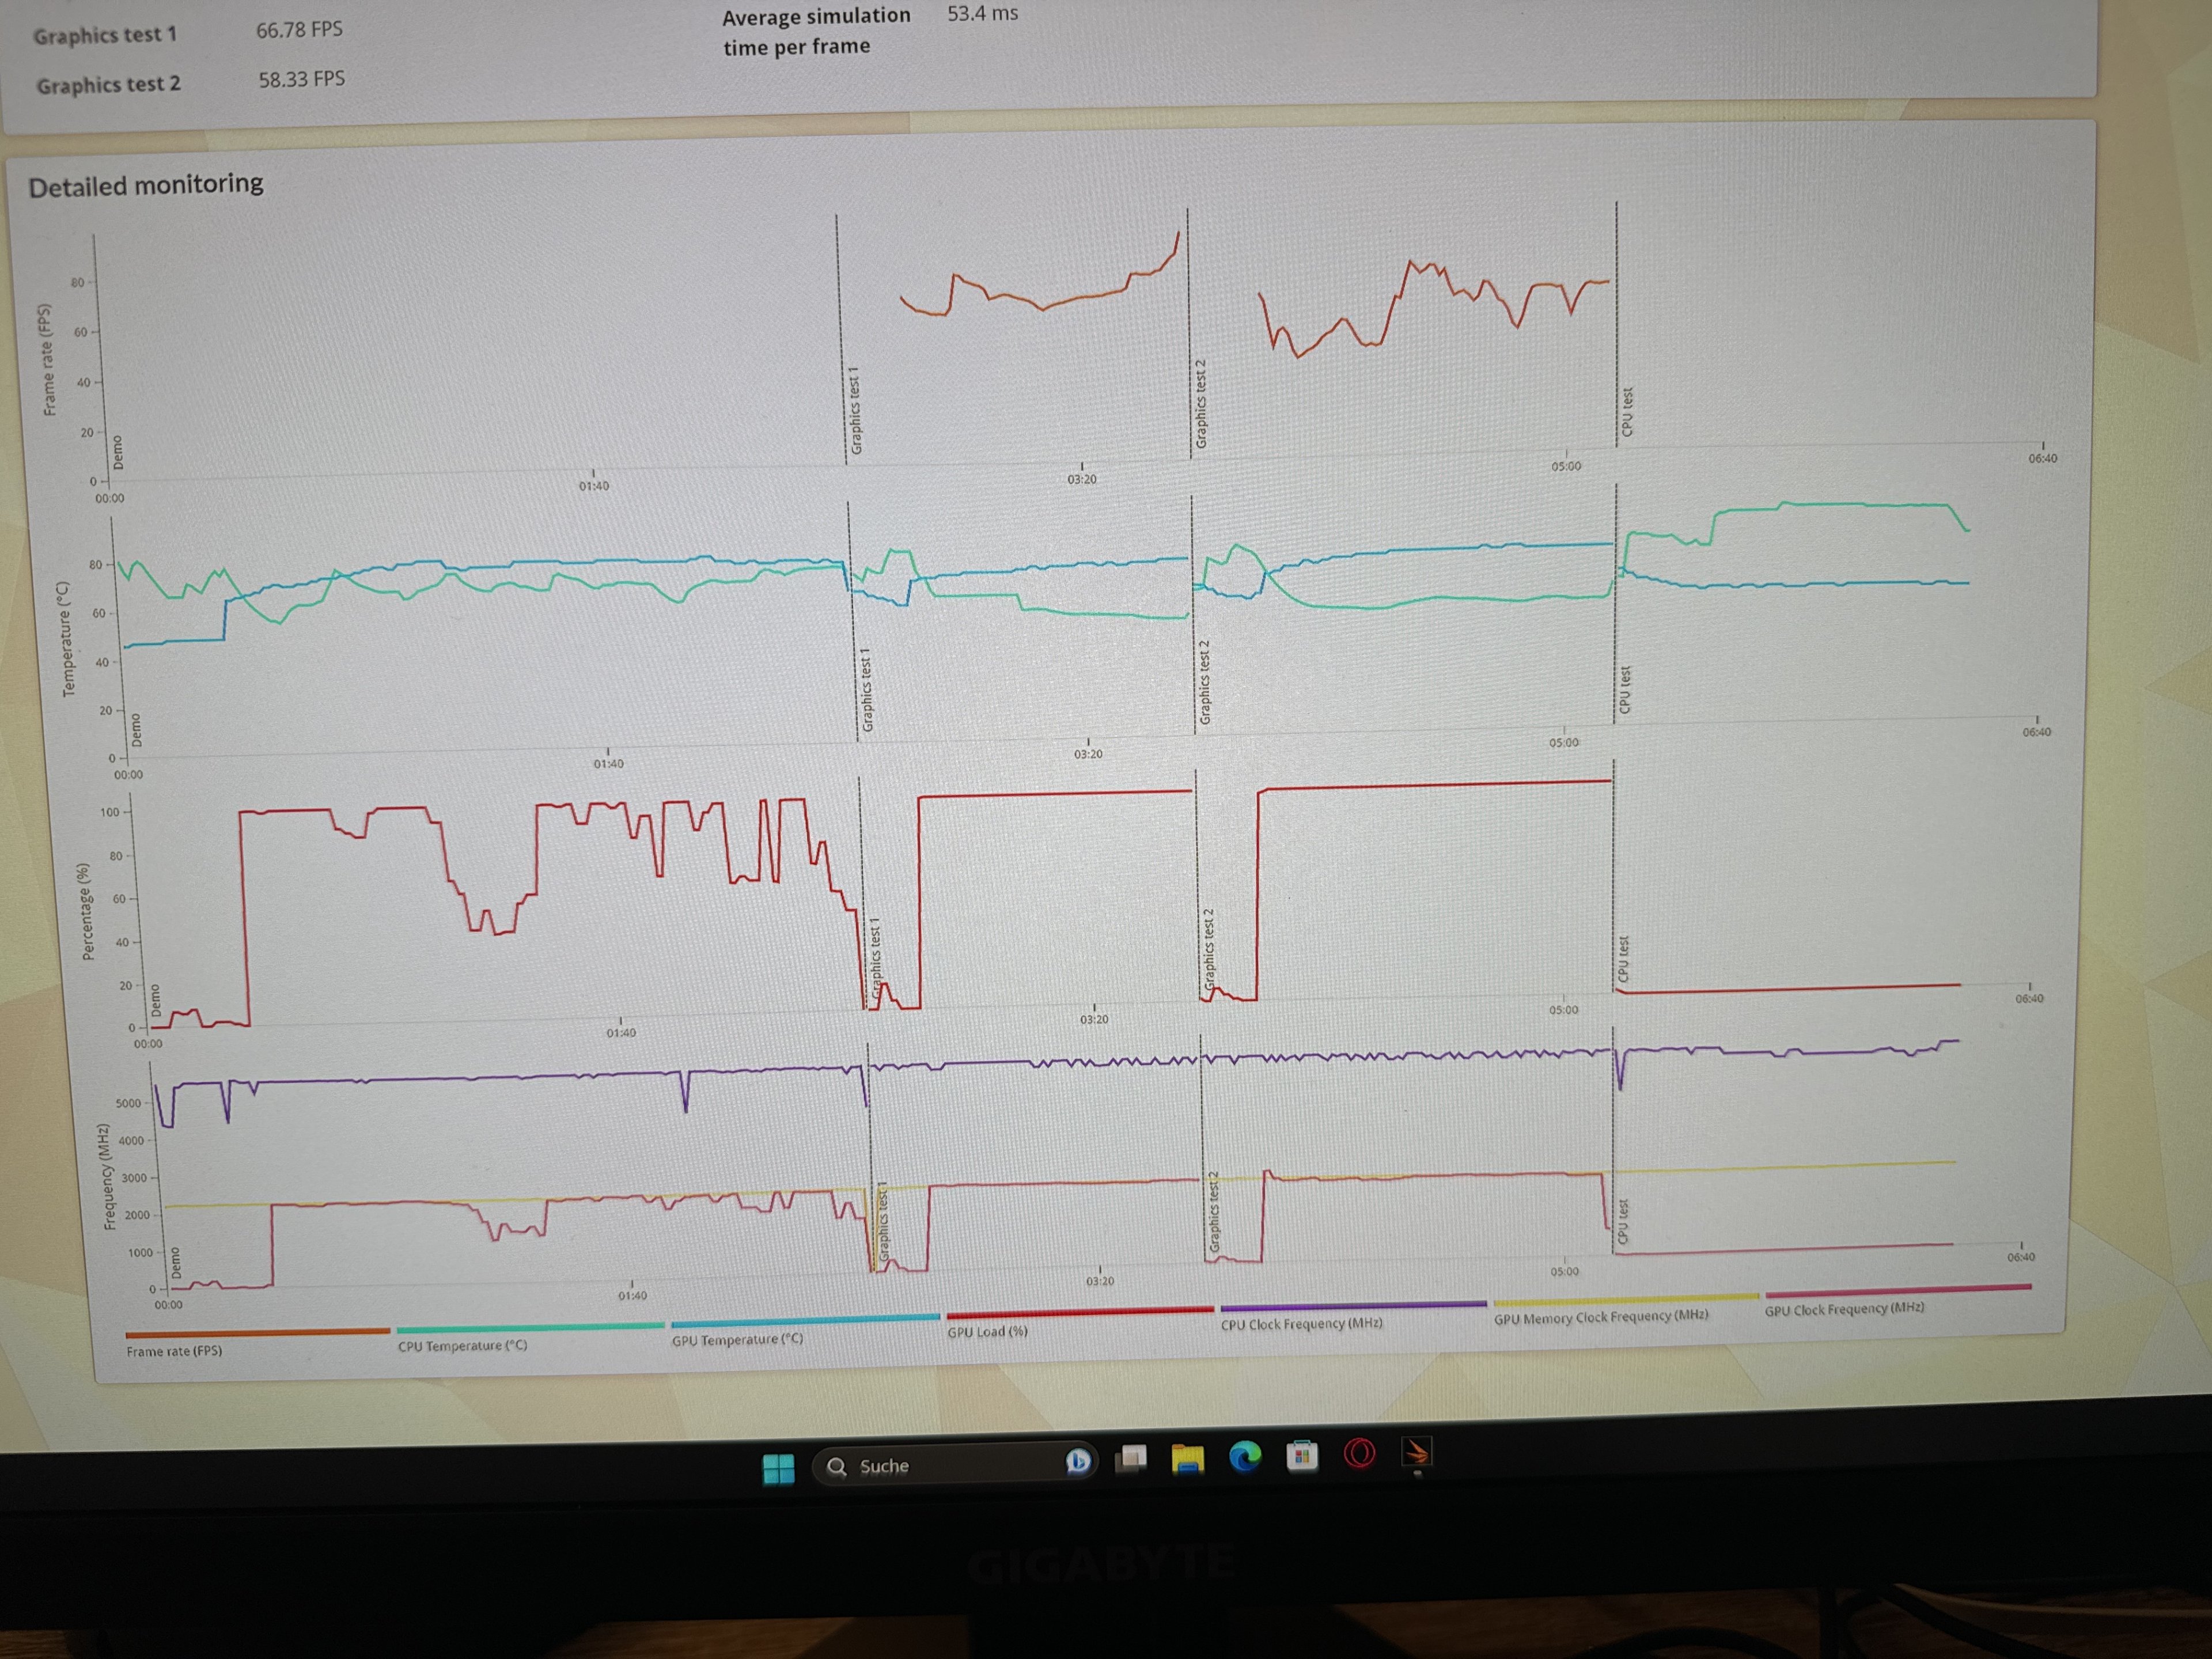
Task: Open Microsoft Store from the taskbar
Action: point(1302,1456)
